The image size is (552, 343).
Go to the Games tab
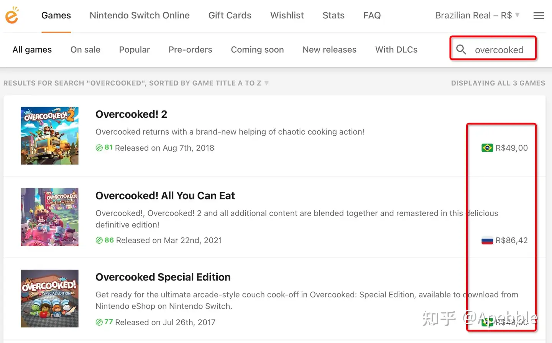[x=56, y=15]
